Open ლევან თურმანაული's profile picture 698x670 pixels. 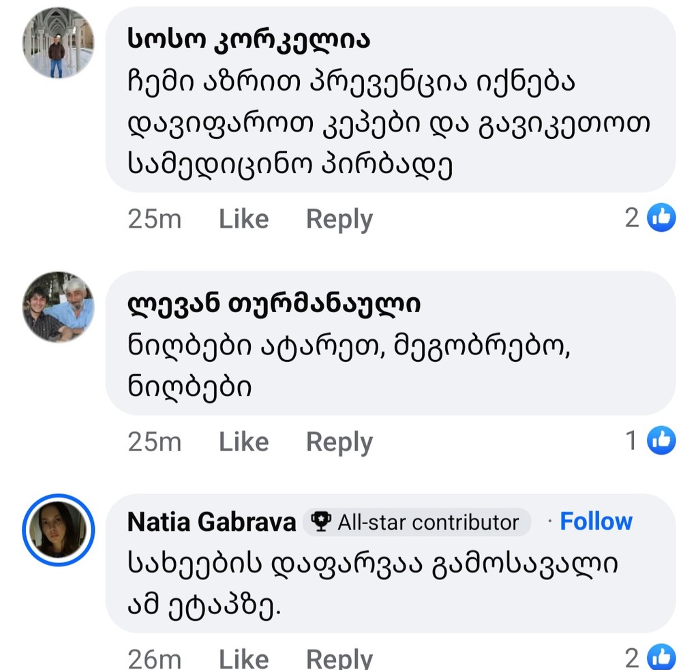[x=59, y=307]
